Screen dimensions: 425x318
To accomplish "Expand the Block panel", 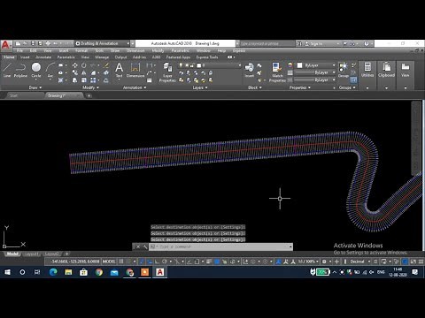I will 255,87.
